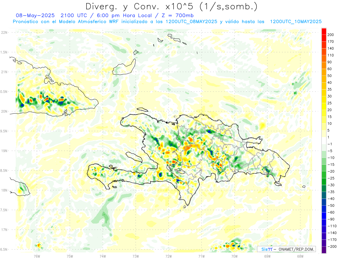Click the white colorbar segment between 1 and -1
Image resolution: width=337 pixels, height=260 pixels.
(x=324, y=141)
